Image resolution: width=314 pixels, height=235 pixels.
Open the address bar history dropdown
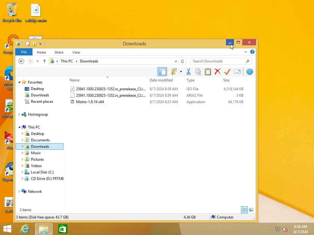pos(176,61)
